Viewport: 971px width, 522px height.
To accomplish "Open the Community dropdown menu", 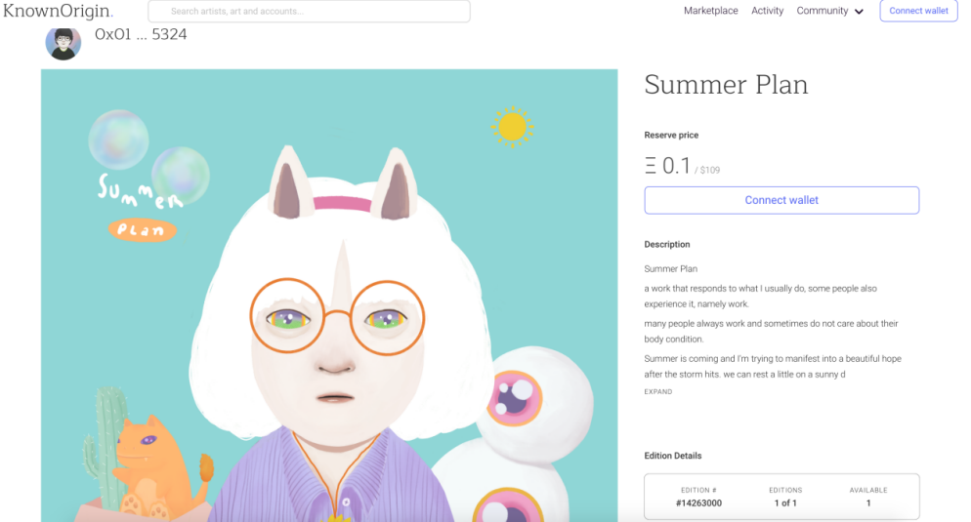I will pos(823,11).
